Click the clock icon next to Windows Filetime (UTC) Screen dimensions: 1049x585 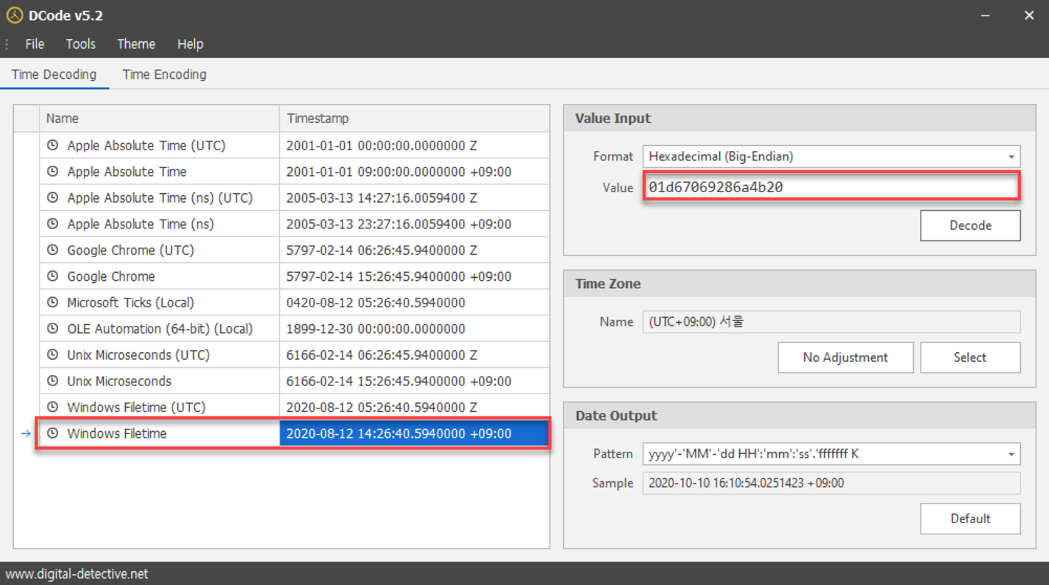(x=53, y=407)
